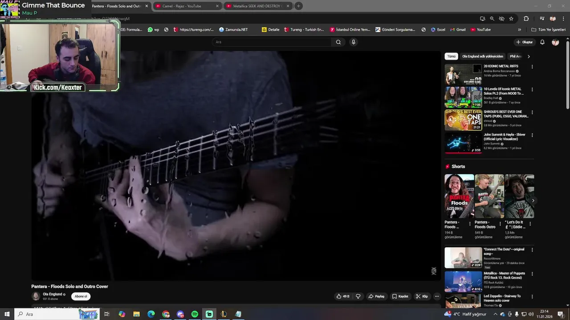The height and width of the screenshot is (320, 570).
Task: Open Tüm Yer İşaretleri folder
Action: pyautogui.click(x=548, y=30)
